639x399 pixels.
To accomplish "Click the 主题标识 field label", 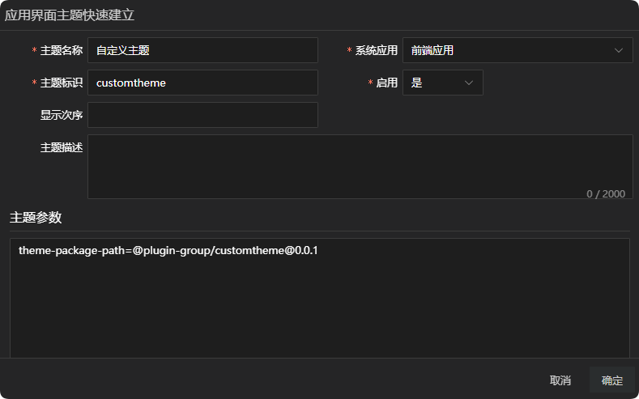I will 62,83.
